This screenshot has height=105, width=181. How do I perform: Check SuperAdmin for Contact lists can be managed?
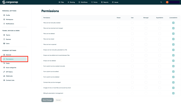coord(160,82)
